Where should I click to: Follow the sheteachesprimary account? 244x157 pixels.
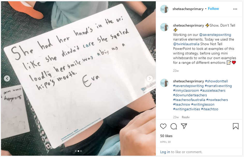[213, 9]
